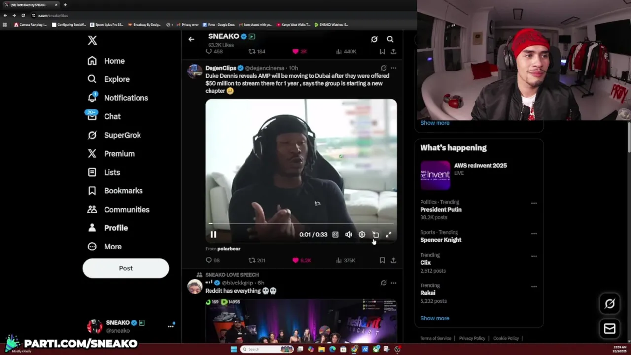Screen dimensions: 631x355
Task: Seek on the video progress bar
Action: [x=301, y=223]
